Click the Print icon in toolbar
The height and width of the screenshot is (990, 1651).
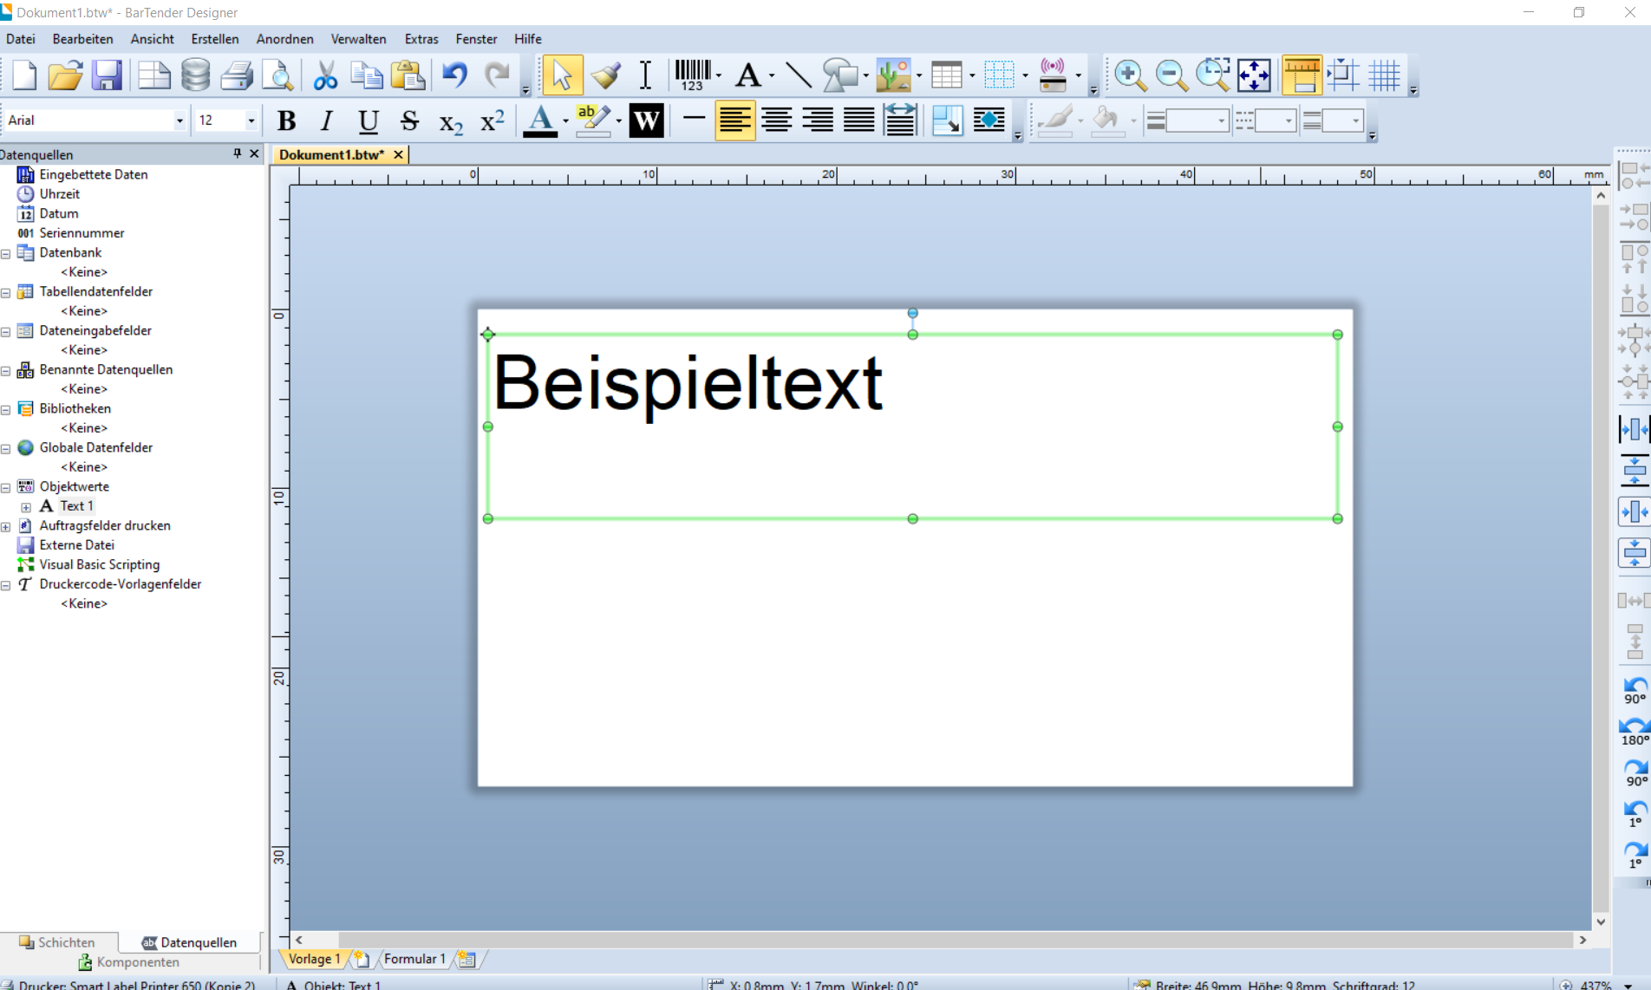(x=236, y=75)
